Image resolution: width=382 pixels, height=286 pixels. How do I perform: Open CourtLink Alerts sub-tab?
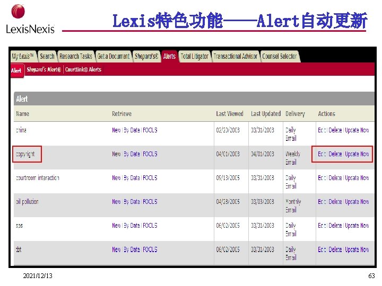pyautogui.click(x=83, y=69)
